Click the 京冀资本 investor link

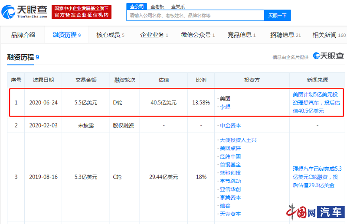(230, 198)
